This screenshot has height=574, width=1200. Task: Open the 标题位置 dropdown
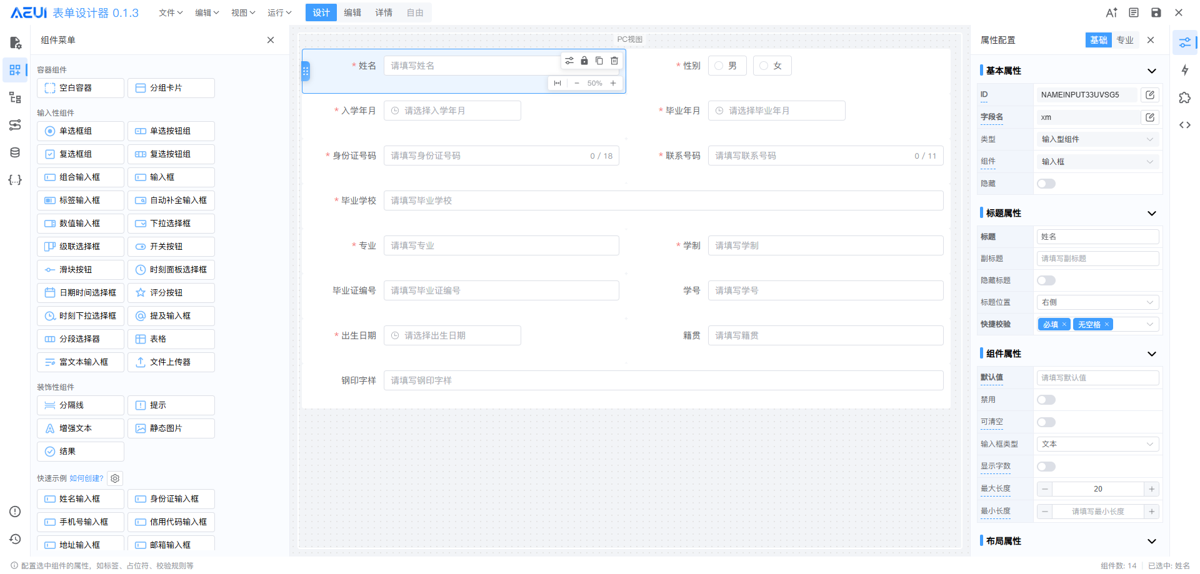tap(1097, 302)
